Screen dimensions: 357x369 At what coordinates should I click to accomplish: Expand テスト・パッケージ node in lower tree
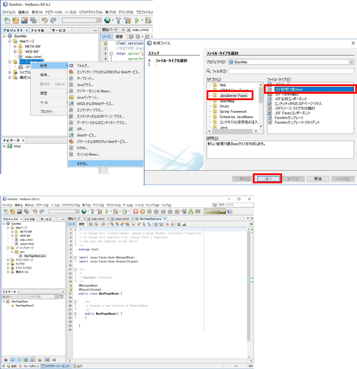pos(8,260)
